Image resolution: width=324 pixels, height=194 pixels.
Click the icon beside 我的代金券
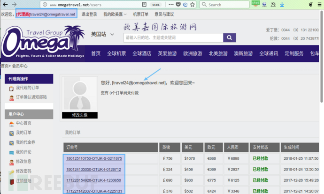click(12, 143)
